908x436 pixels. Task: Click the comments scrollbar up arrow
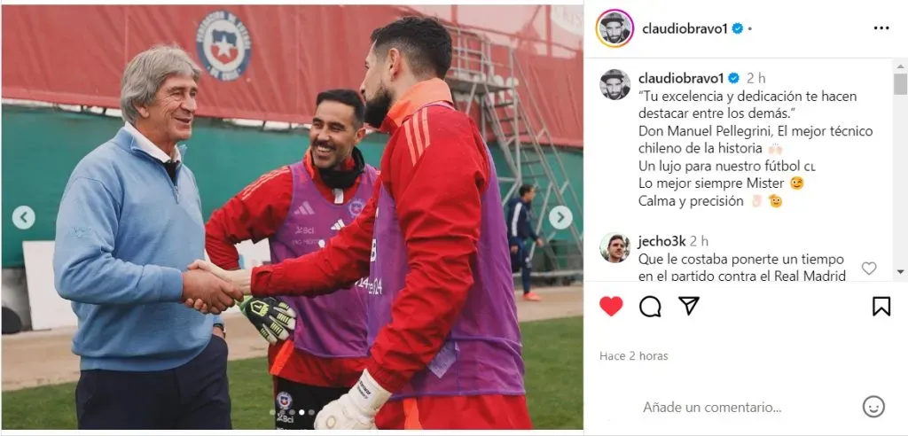[x=901, y=67]
